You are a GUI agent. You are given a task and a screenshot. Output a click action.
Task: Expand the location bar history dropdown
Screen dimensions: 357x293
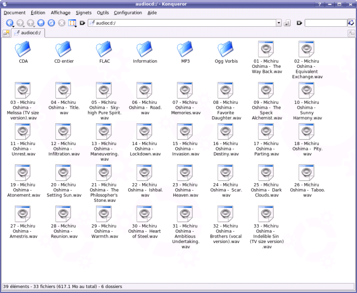pyautogui.click(x=279, y=23)
